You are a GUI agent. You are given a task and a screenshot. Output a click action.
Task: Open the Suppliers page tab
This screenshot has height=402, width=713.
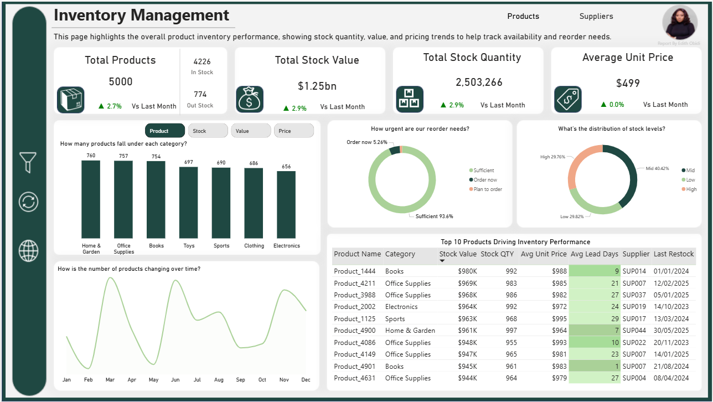tap(596, 17)
